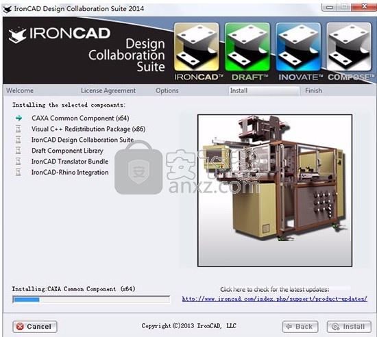Select the CAXA Common Component (x64) entry
Viewport: 377px width, 337px height.
(x=80, y=118)
